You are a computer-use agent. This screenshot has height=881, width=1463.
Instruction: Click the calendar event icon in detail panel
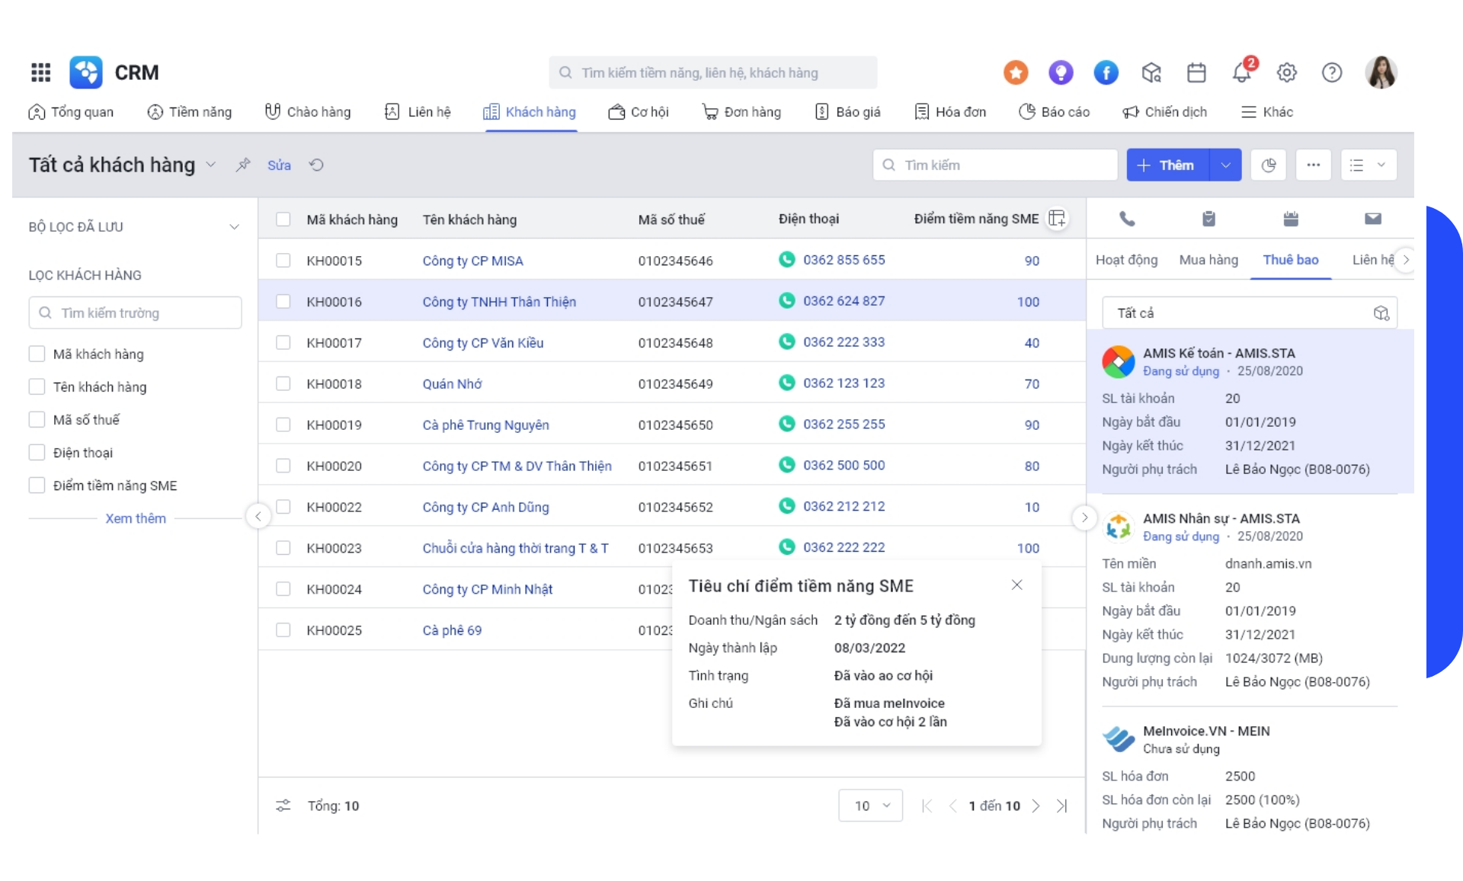[x=1291, y=219]
